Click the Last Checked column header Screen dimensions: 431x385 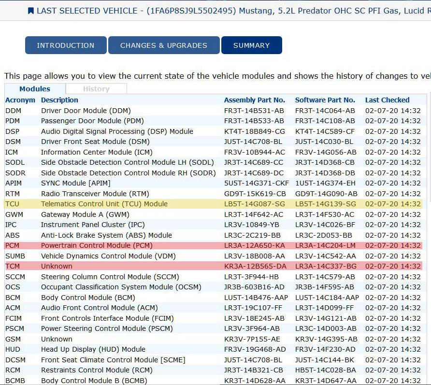(388, 100)
